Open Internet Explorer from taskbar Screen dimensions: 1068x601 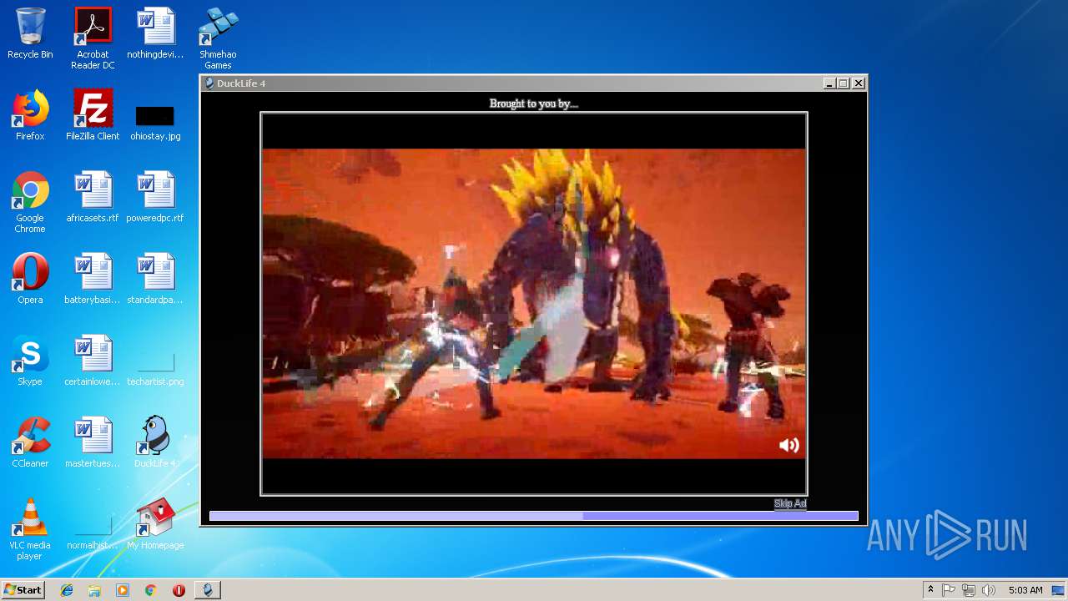67,590
